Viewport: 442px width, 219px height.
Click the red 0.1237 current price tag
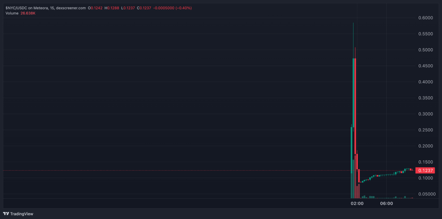click(x=425, y=171)
